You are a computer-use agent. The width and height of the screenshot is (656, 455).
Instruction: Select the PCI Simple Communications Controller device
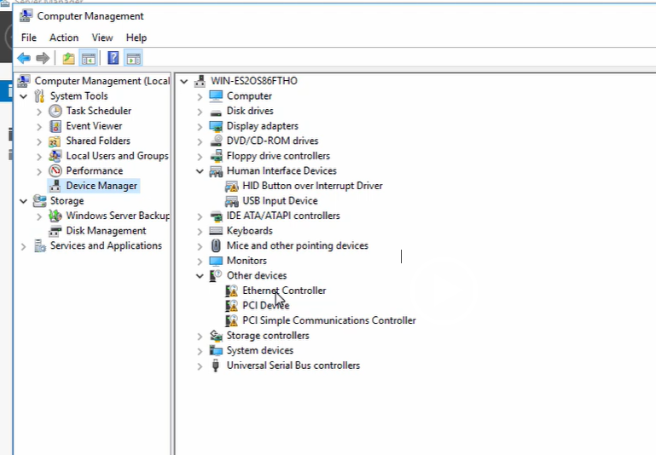[329, 320]
